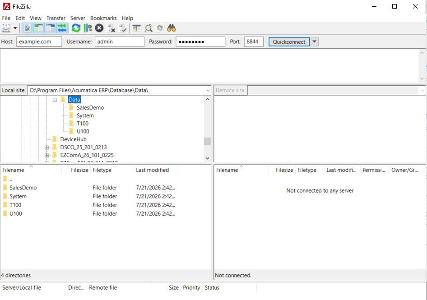
Task: Sort remote list by Filename
Action: 241,170
